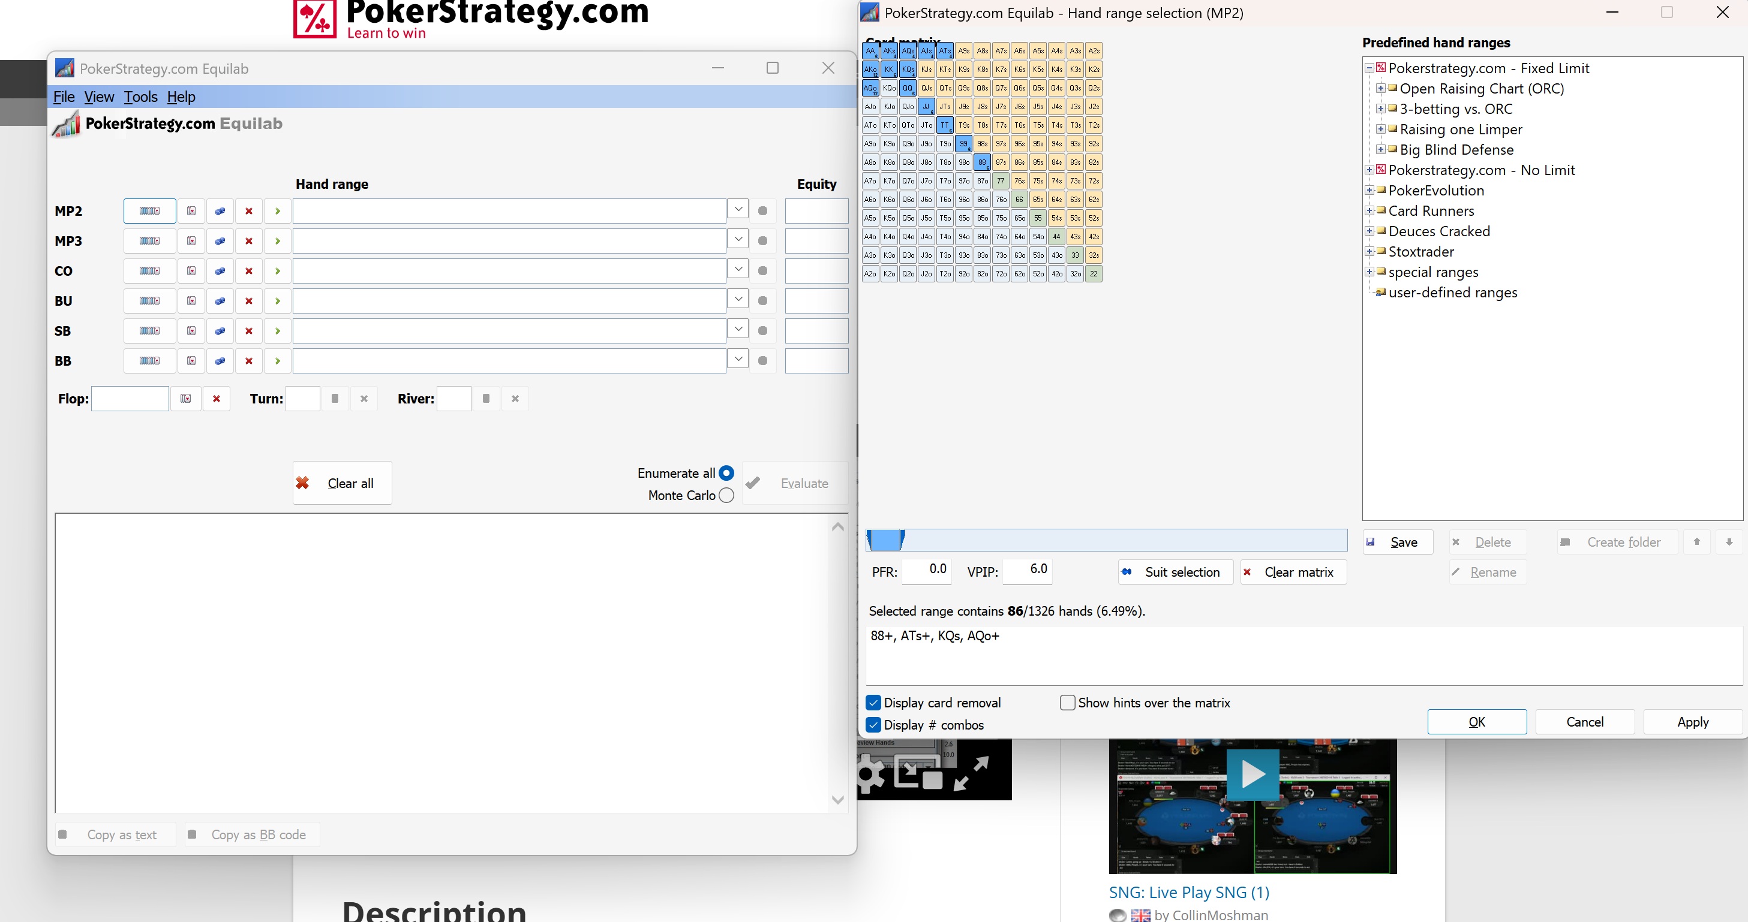This screenshot has height=922, width=1748.
Task: Save the selected hand range
Action: (x=1398, y=542)
